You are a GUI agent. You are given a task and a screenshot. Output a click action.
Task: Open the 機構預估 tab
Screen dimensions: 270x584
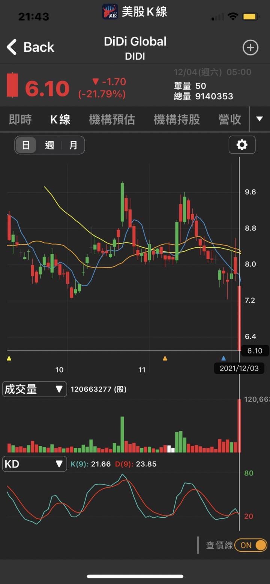coord(112,119)
